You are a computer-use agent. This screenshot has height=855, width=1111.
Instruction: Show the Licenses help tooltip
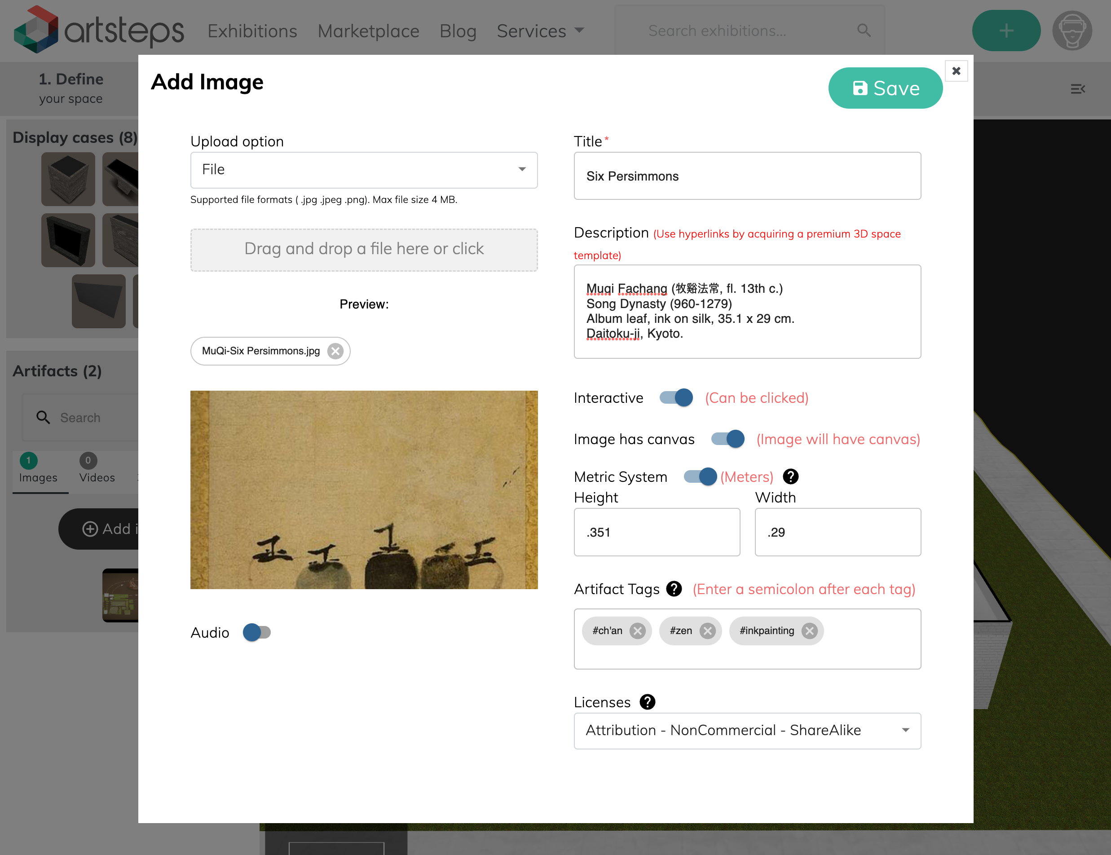pyautogui.click(x=647, y=702)
